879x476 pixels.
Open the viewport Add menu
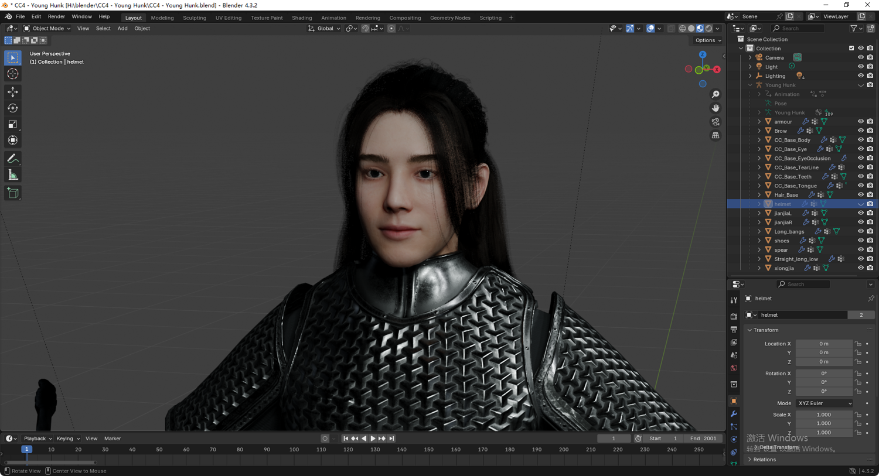(122, 28)
